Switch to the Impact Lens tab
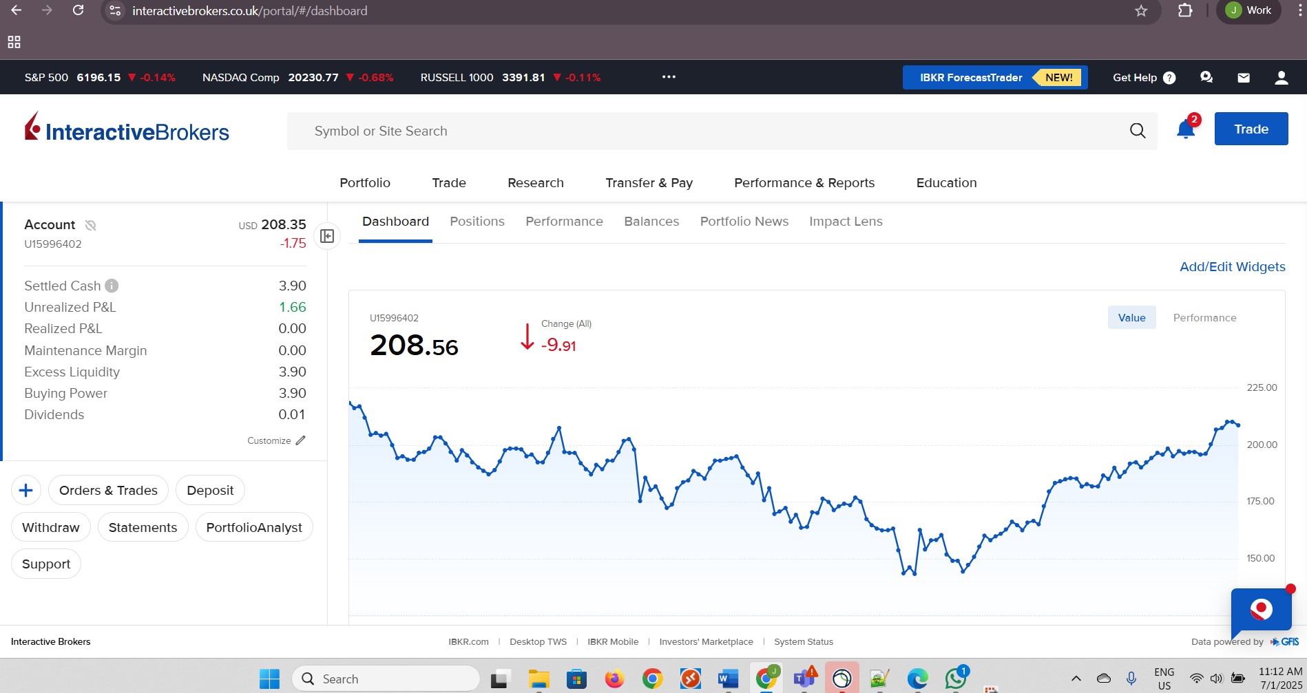Image resolution: width=1307 pixels, height=693 pixels. coord(846,222)
